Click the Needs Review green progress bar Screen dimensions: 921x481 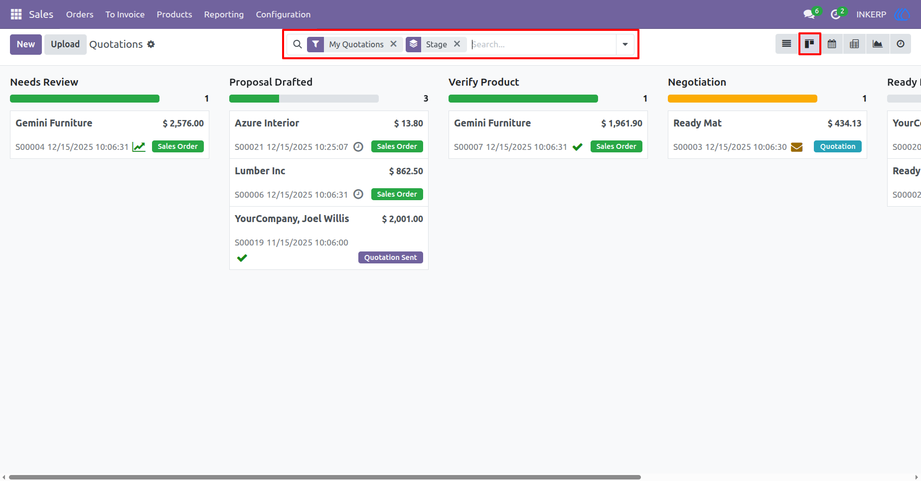click(x=85, y=99)
